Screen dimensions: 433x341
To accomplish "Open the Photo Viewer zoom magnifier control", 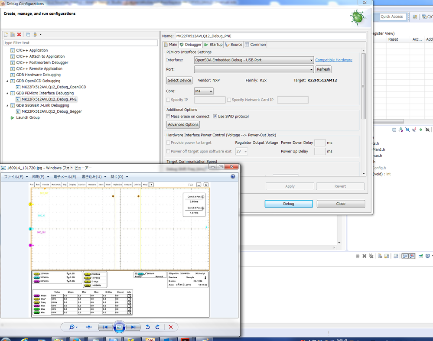I will point(73,327).
